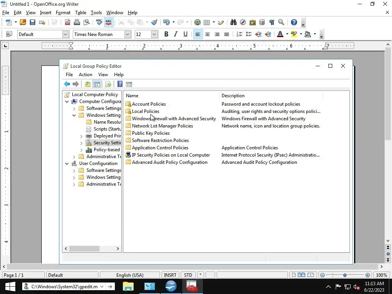
Task: Toggle Show/Hide Console Tree icon
Action: [x=97, y=84]
